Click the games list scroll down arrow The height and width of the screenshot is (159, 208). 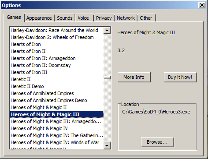[x=107, y=146]
